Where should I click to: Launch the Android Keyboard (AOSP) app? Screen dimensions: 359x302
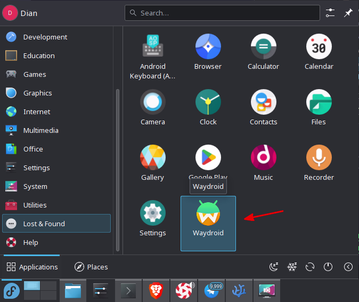tap(153, 57)
